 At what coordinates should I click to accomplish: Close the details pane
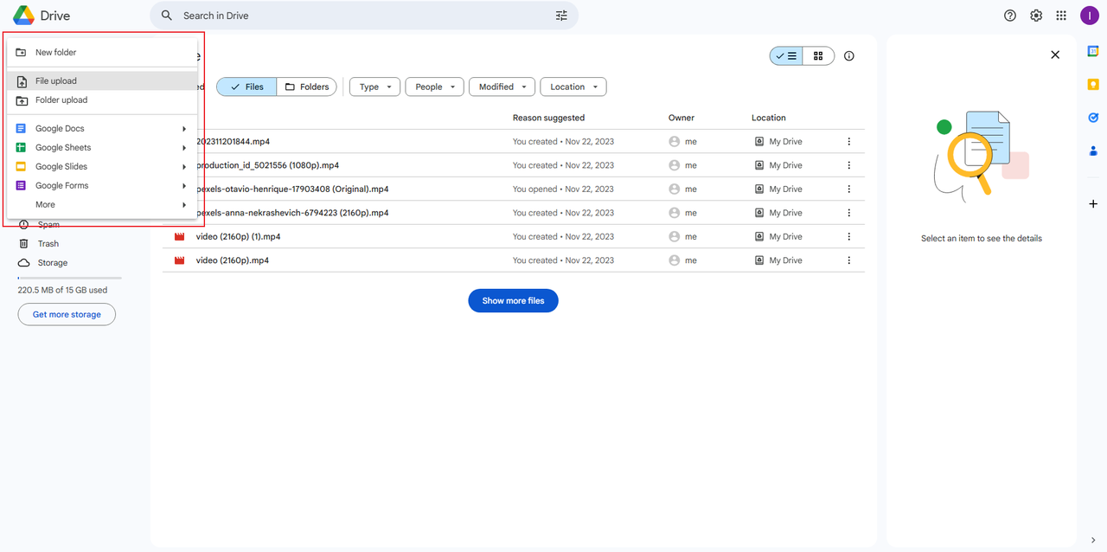[1055, 55]
